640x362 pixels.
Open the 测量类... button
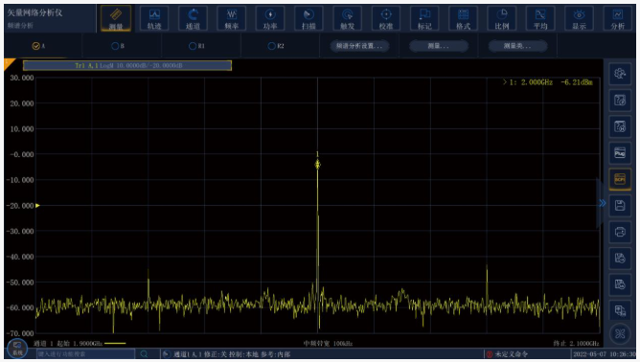(517, 46)
